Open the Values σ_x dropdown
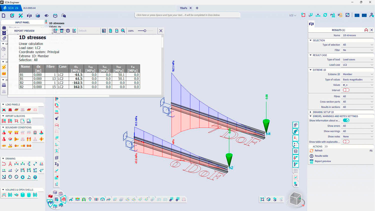 click(x=357, y=85)
